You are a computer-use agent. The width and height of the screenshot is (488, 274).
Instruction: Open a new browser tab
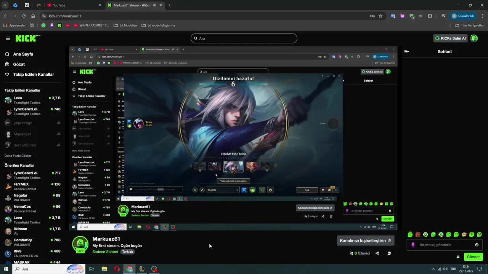point(170,5)
